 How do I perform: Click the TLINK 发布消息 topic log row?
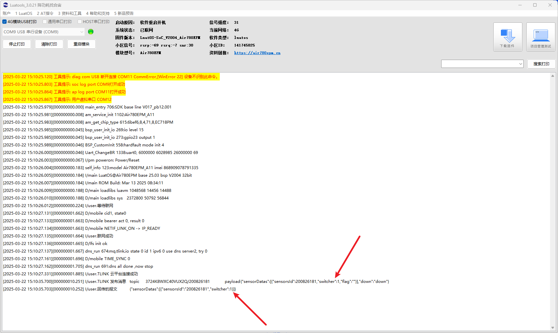click(196, 282)
